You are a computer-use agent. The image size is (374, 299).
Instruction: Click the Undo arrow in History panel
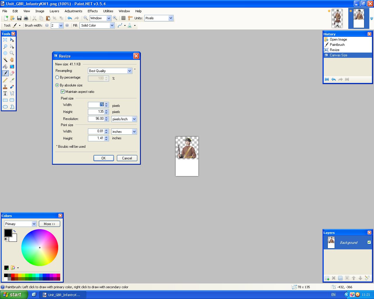333,79
